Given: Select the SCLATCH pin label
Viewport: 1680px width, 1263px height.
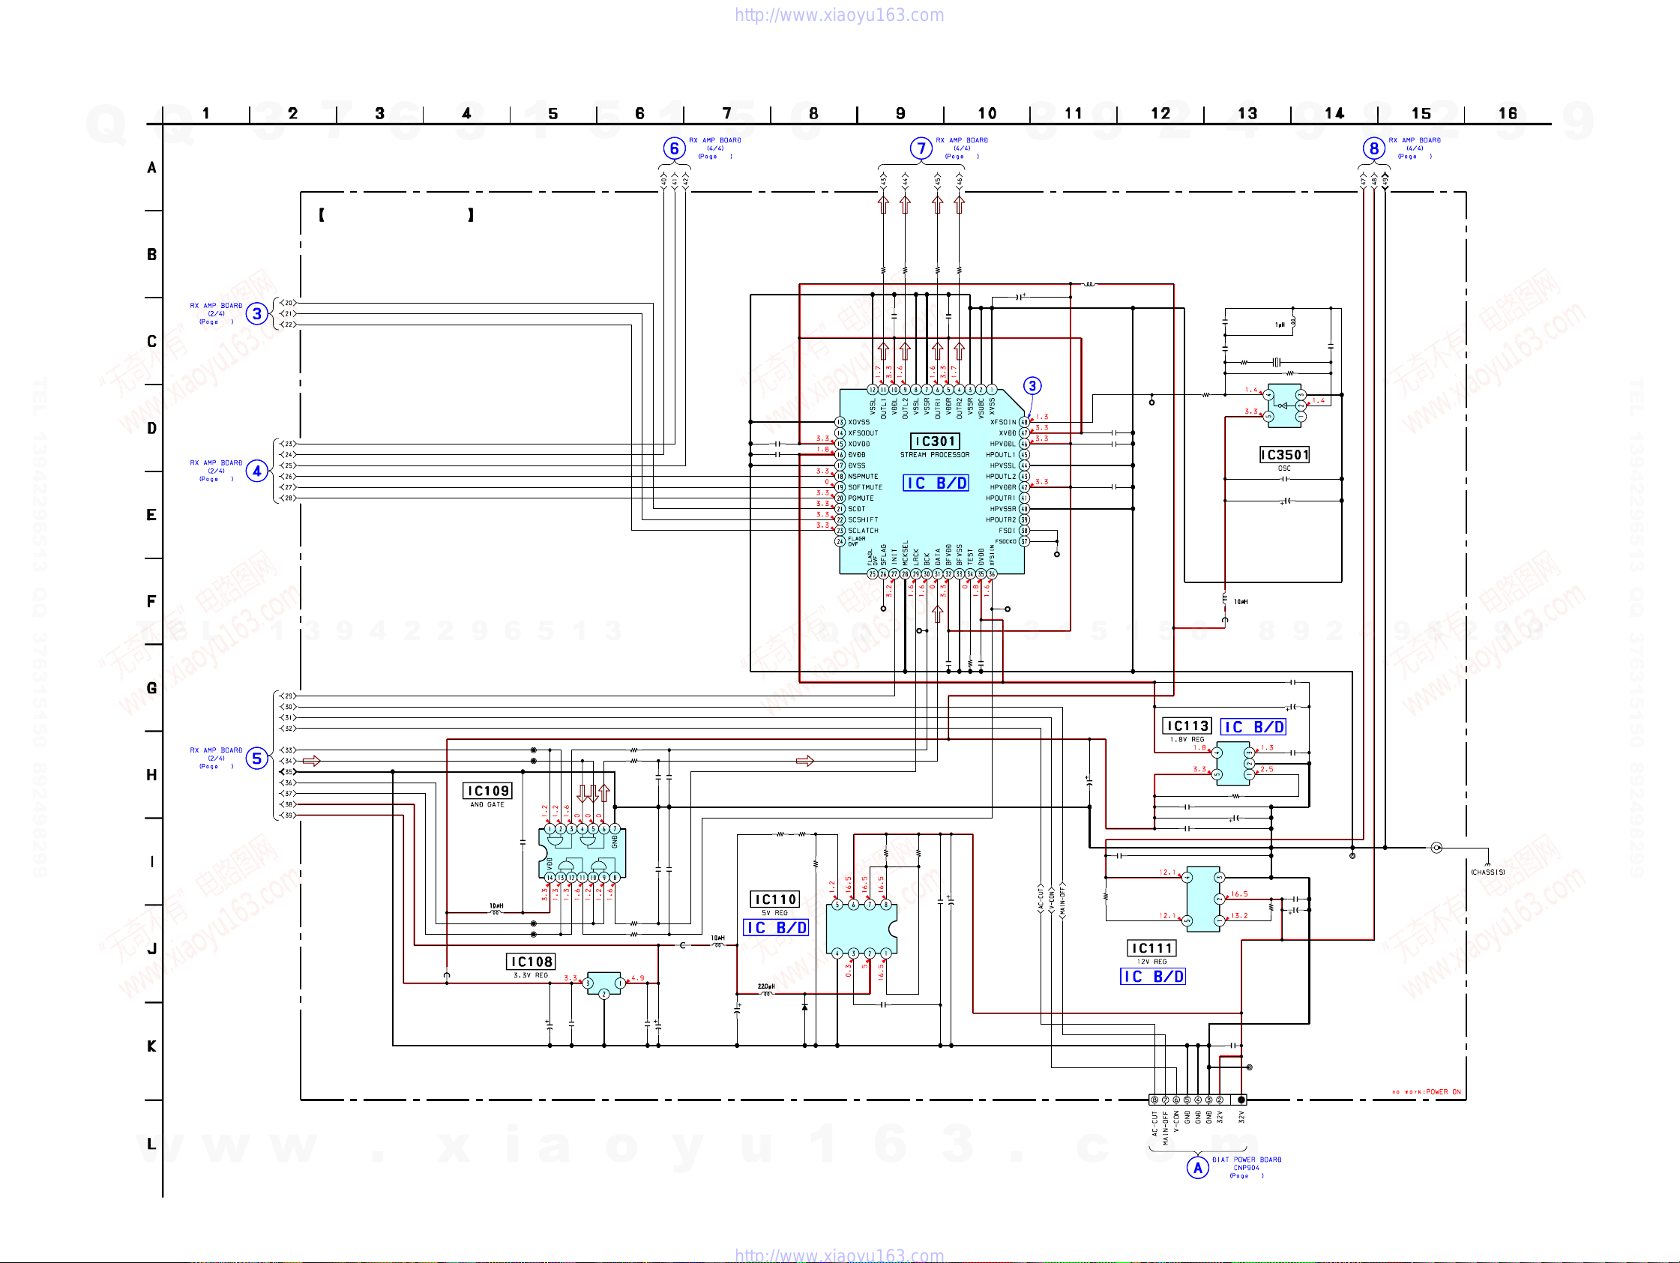Looking at the screenshot, I should point(863,531).
